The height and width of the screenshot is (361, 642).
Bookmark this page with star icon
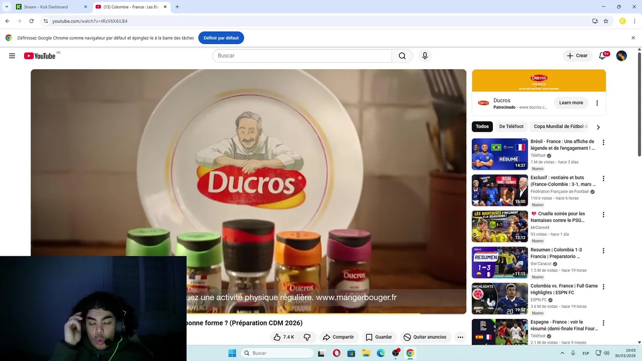pyautogui.click(x=606, y=21)
